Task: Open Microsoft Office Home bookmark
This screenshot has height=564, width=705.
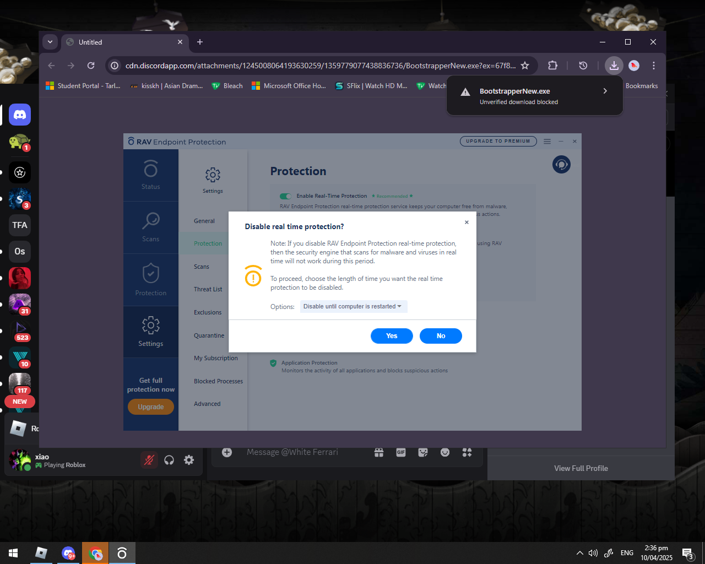Action: pyautogui.click(x=289, y=86)
